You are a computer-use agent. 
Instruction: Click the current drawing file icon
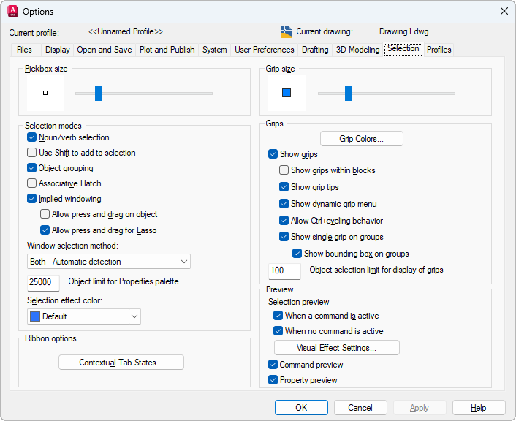pyautogui.click(x=287, y=32)
